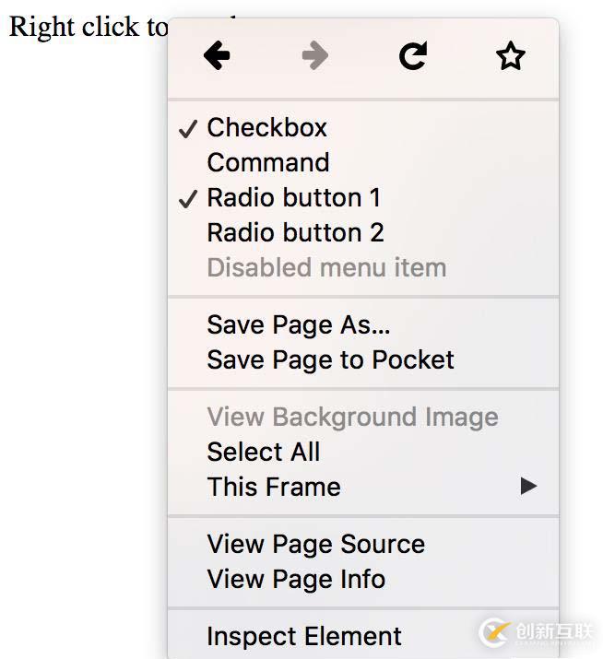The image size is (603, 659).
Task: Open View Page Info
Action: [x=296, y=580]
